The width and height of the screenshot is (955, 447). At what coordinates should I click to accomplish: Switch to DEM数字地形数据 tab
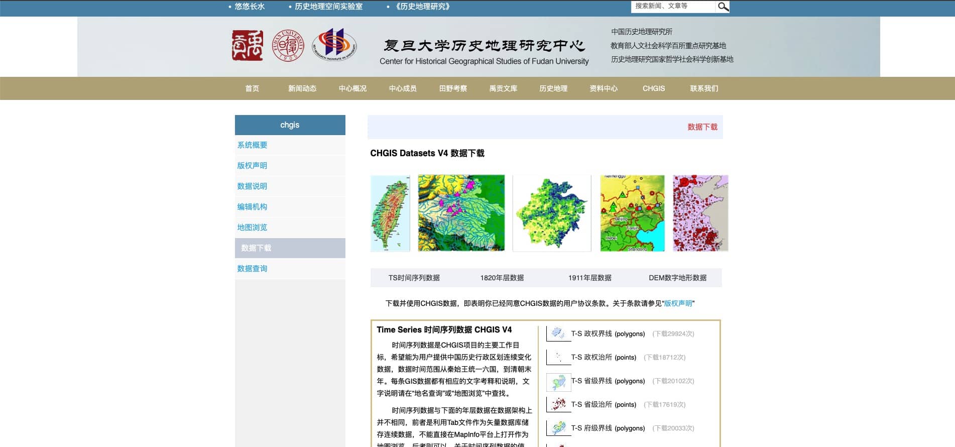coord(678,278)
